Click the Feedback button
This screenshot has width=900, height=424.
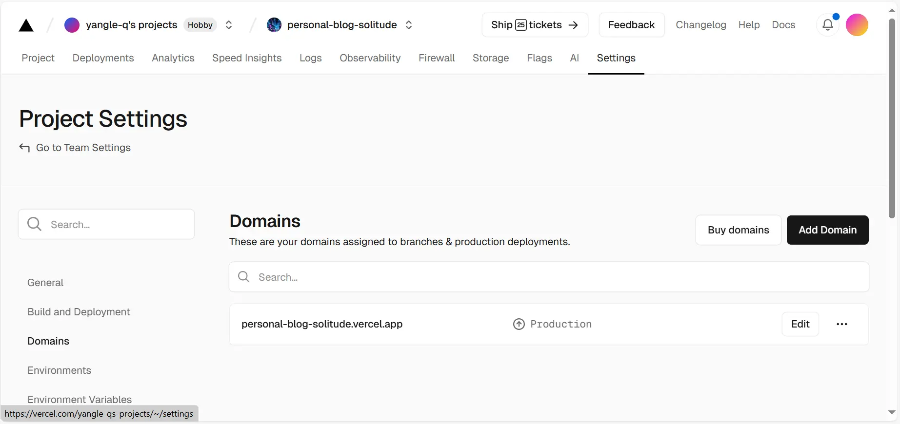[x=631, y=25]
